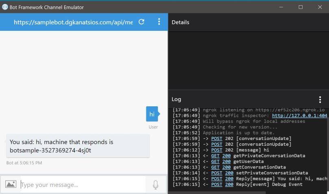Click POST link for setPrivateConversationData entry

216,173
